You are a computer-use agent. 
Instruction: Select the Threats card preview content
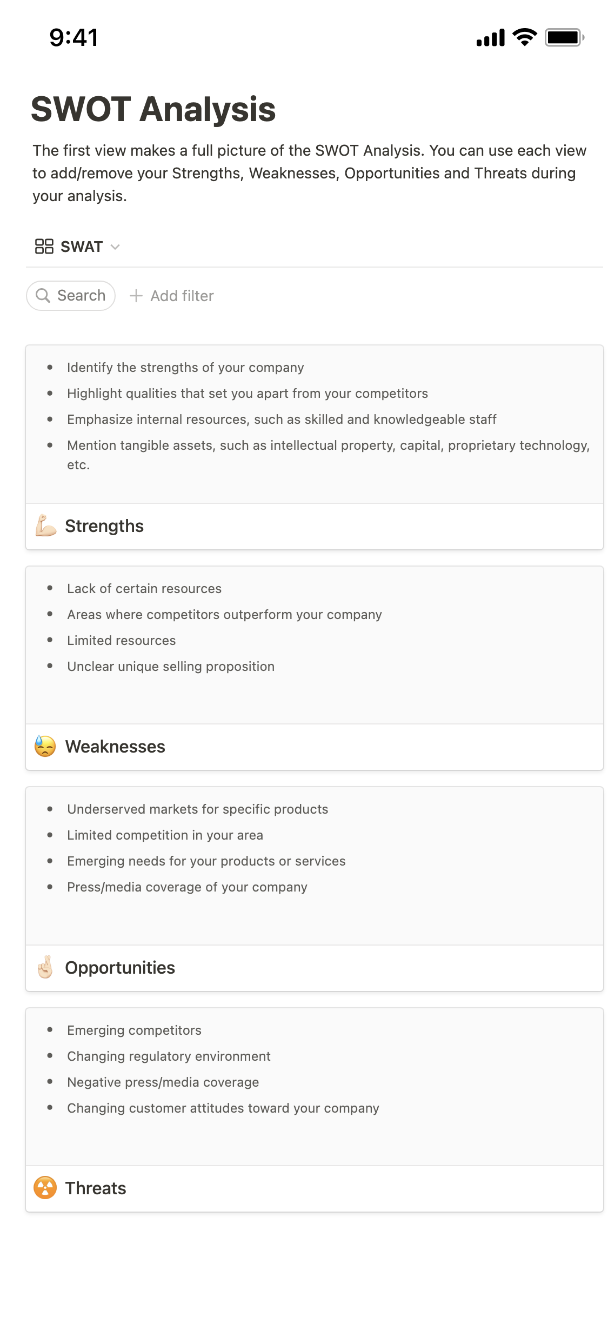click(315, 1087)
